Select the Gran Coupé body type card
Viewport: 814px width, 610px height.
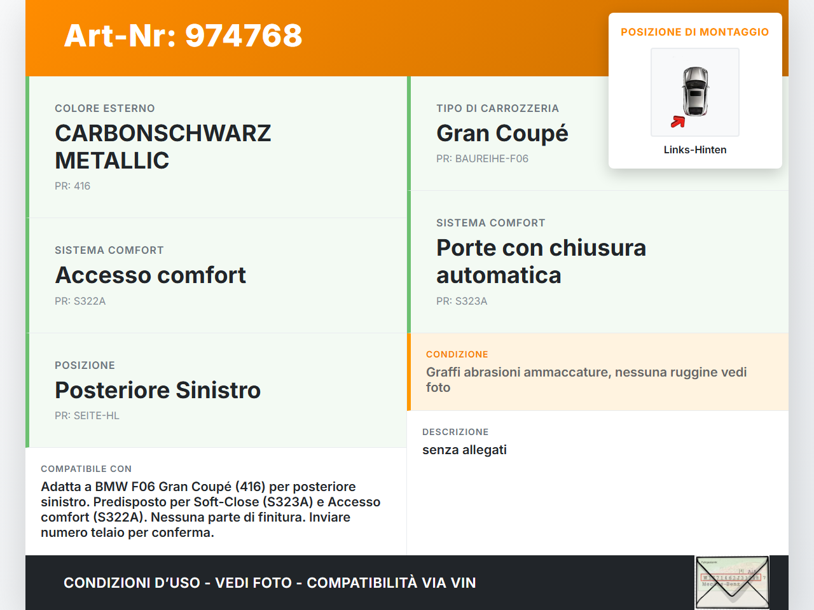click(x=507, y=134)
